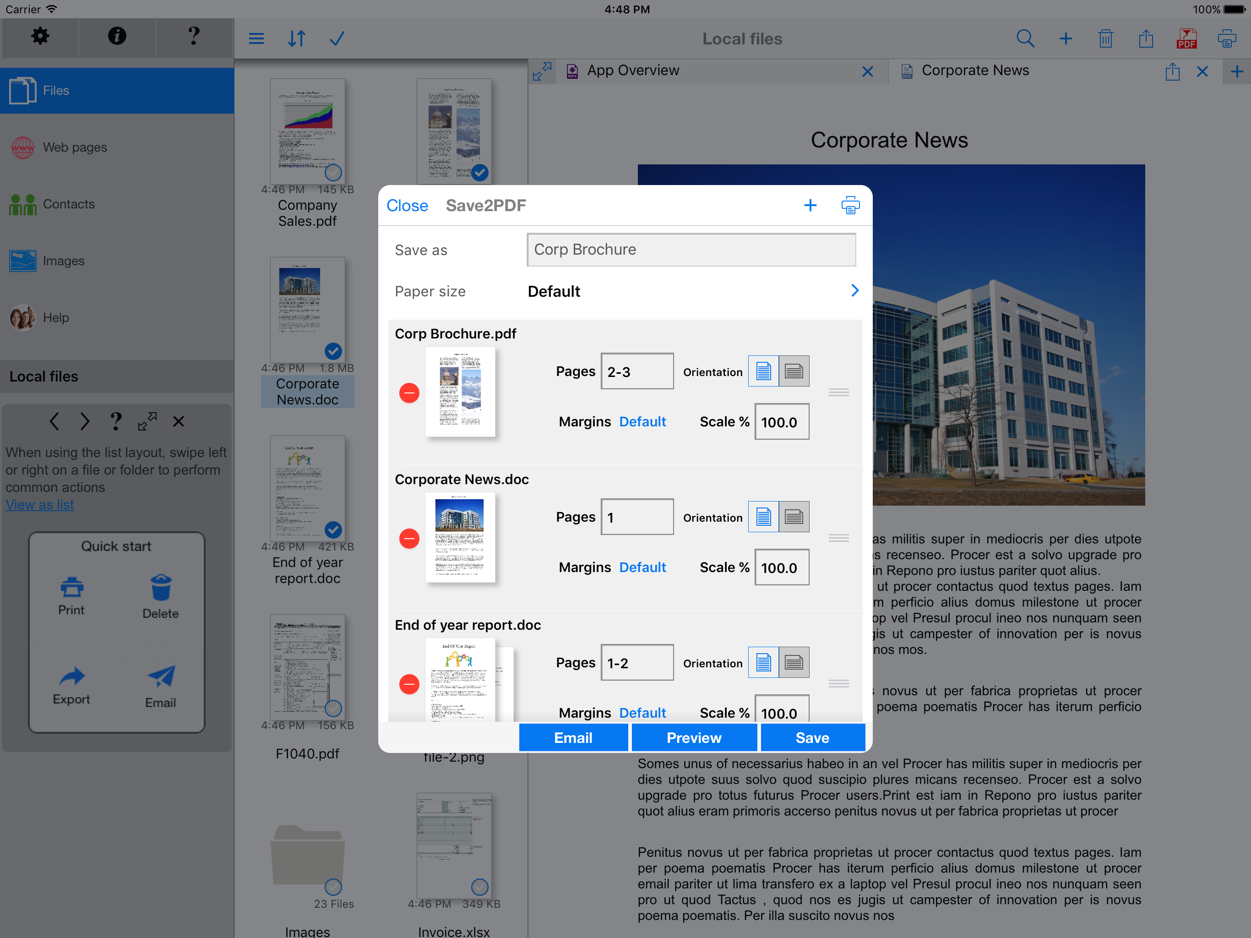The height and width of the screenshot is (938, 1251).
Task: Click the Save as filename field
Action: tap(691, 250)
